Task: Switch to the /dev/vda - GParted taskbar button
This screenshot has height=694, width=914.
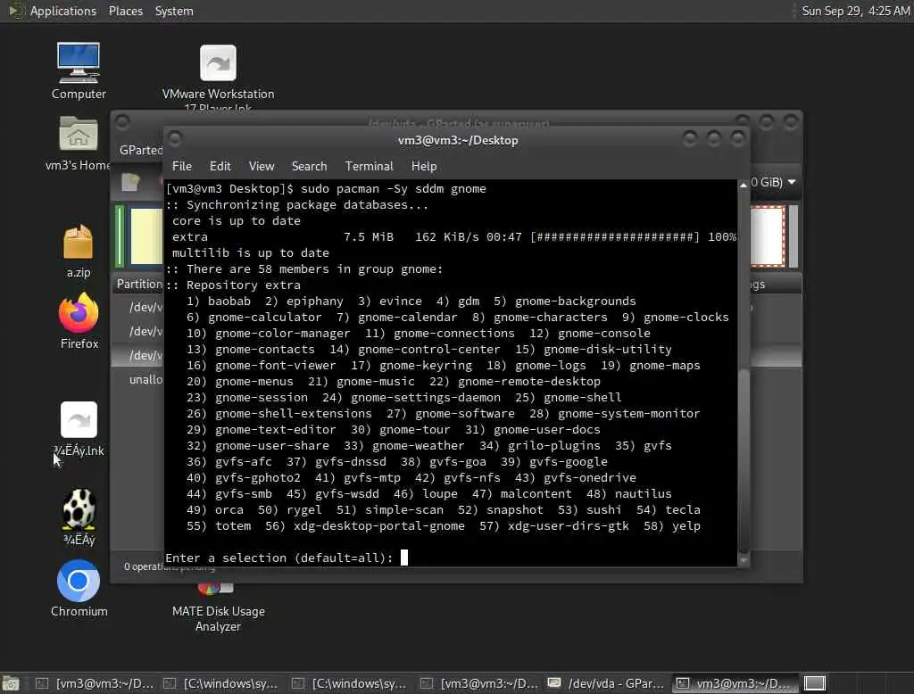Action: 607,683
